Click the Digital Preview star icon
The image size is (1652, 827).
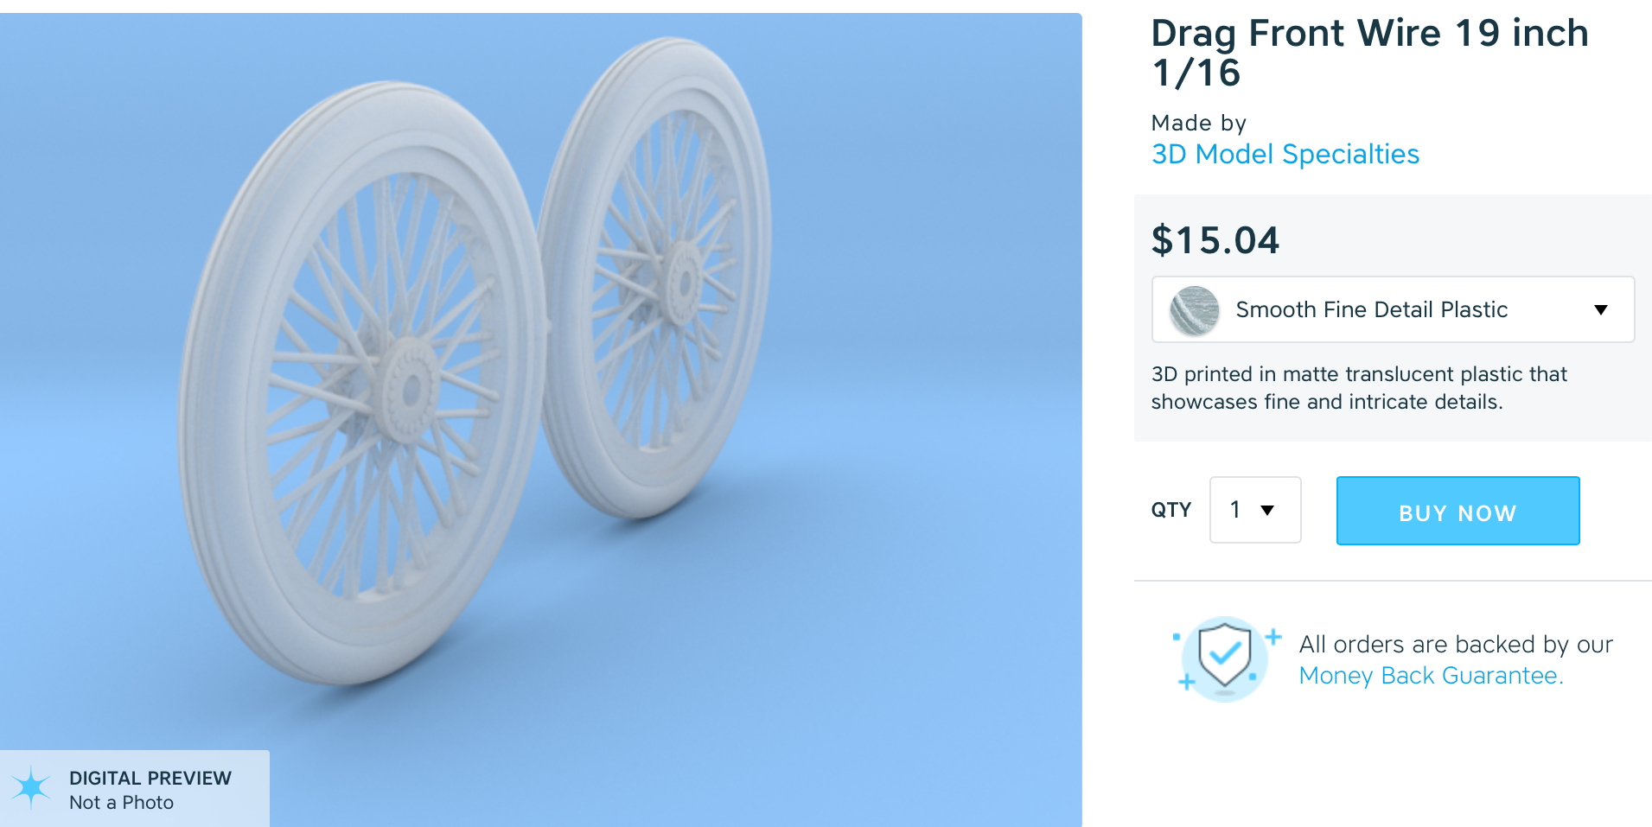[32, 787]
